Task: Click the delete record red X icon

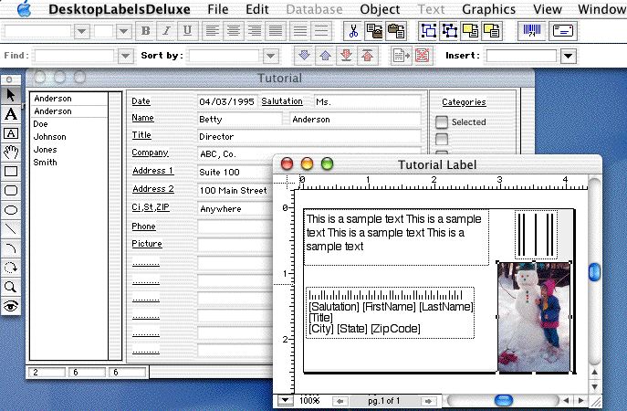Action: 423,55
